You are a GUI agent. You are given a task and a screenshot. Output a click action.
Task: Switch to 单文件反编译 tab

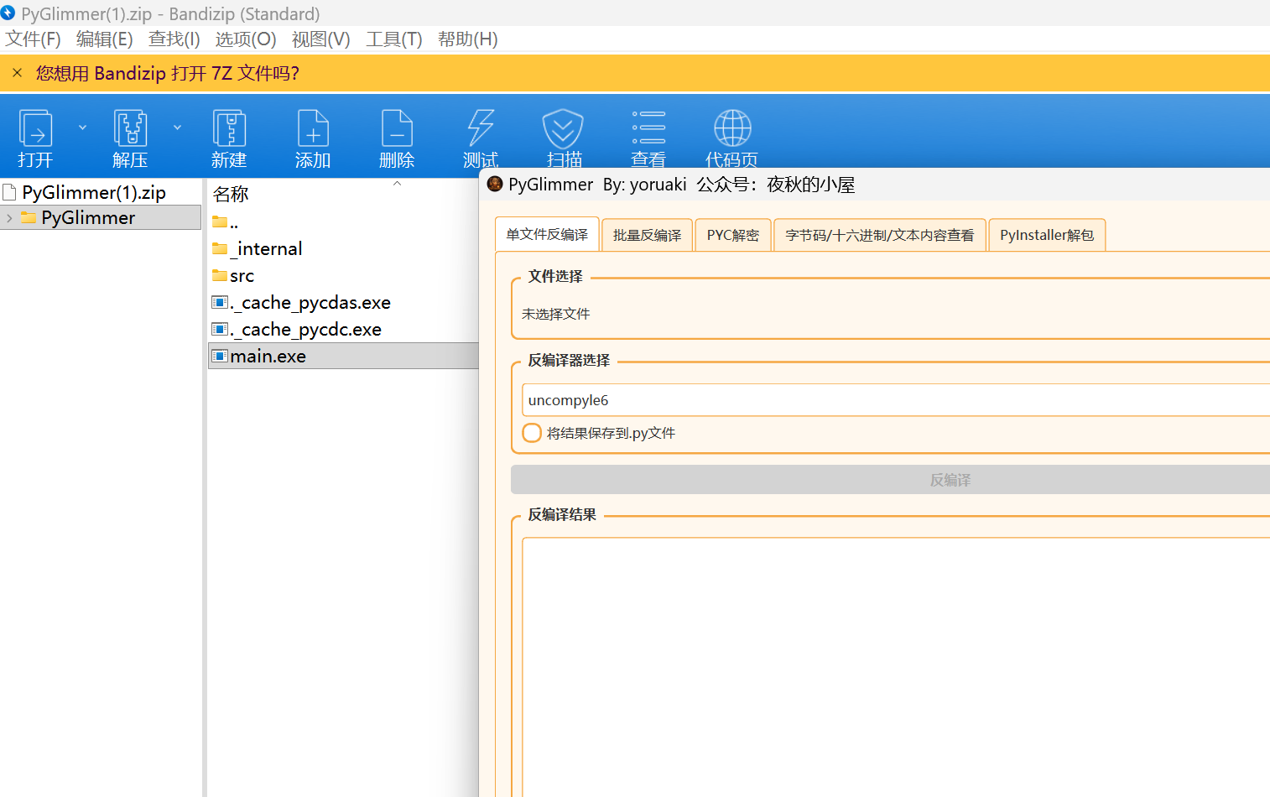pyautogui.click(x=547, y=234)
